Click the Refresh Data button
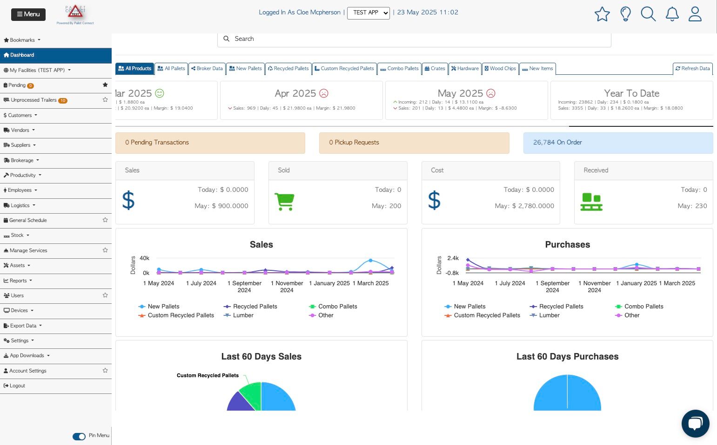Screen dimensions: 717x445 692,68
